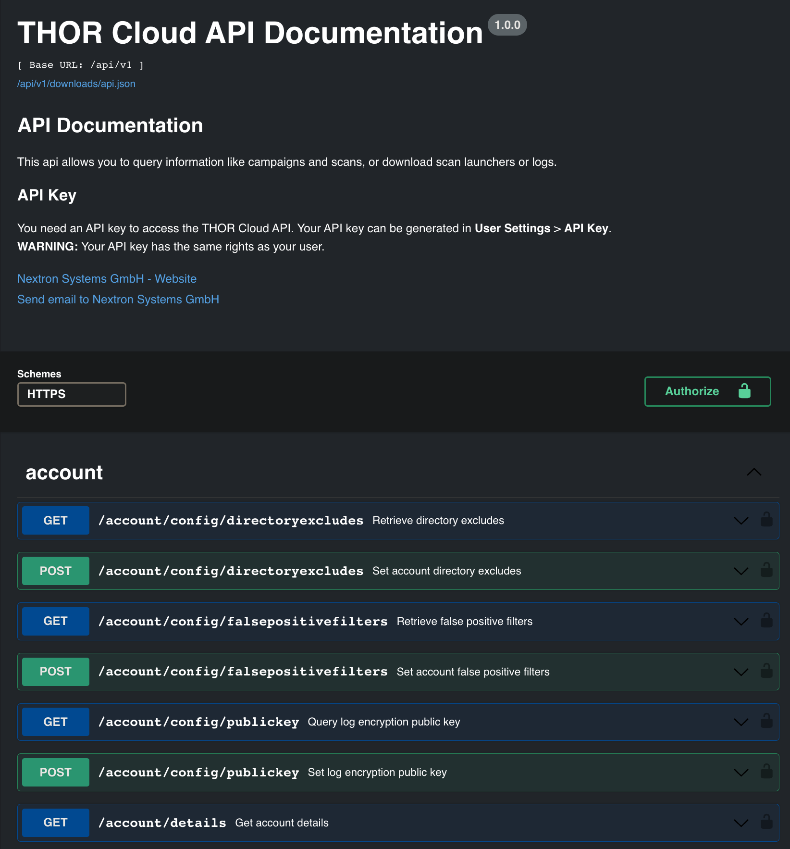Click 'Get account details' description
790x849 pixels.
(282, 823)
